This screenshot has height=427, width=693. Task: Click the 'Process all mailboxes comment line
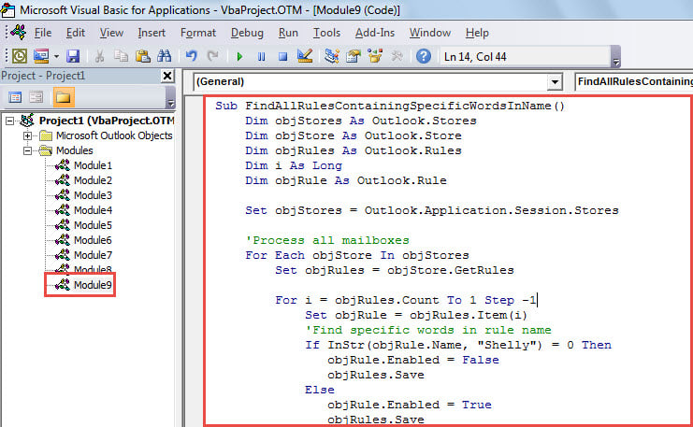pos(327,240)
